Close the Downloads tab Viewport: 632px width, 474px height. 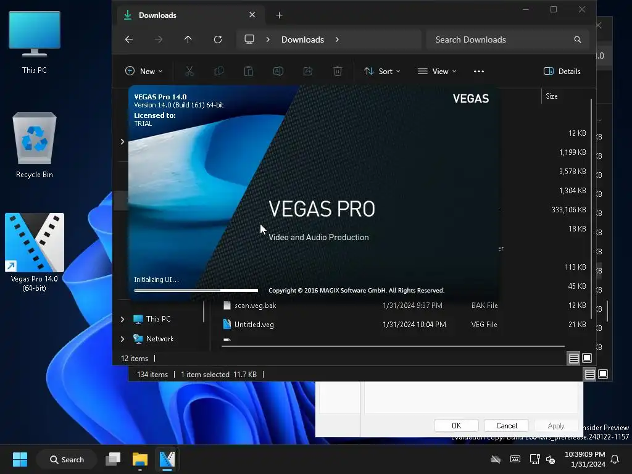[252, 15]
